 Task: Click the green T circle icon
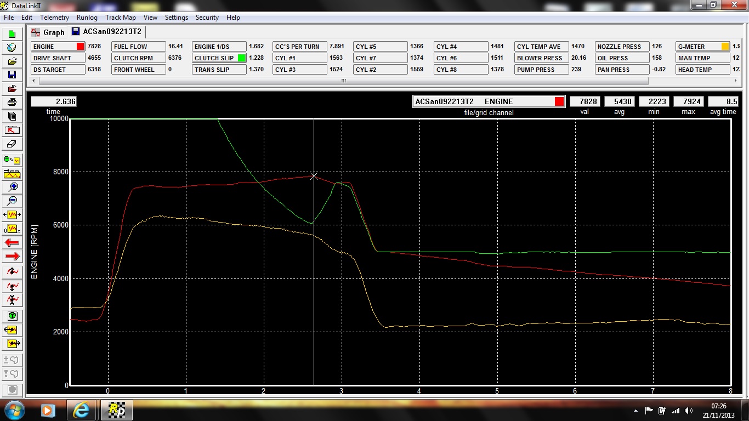12,316
